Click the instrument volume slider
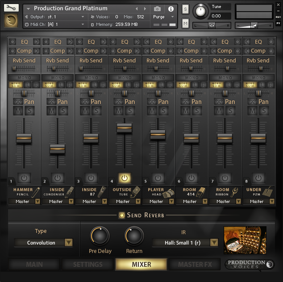Image resolution: width=283 pixels, height=282 pixels. [x=254, y=25]
